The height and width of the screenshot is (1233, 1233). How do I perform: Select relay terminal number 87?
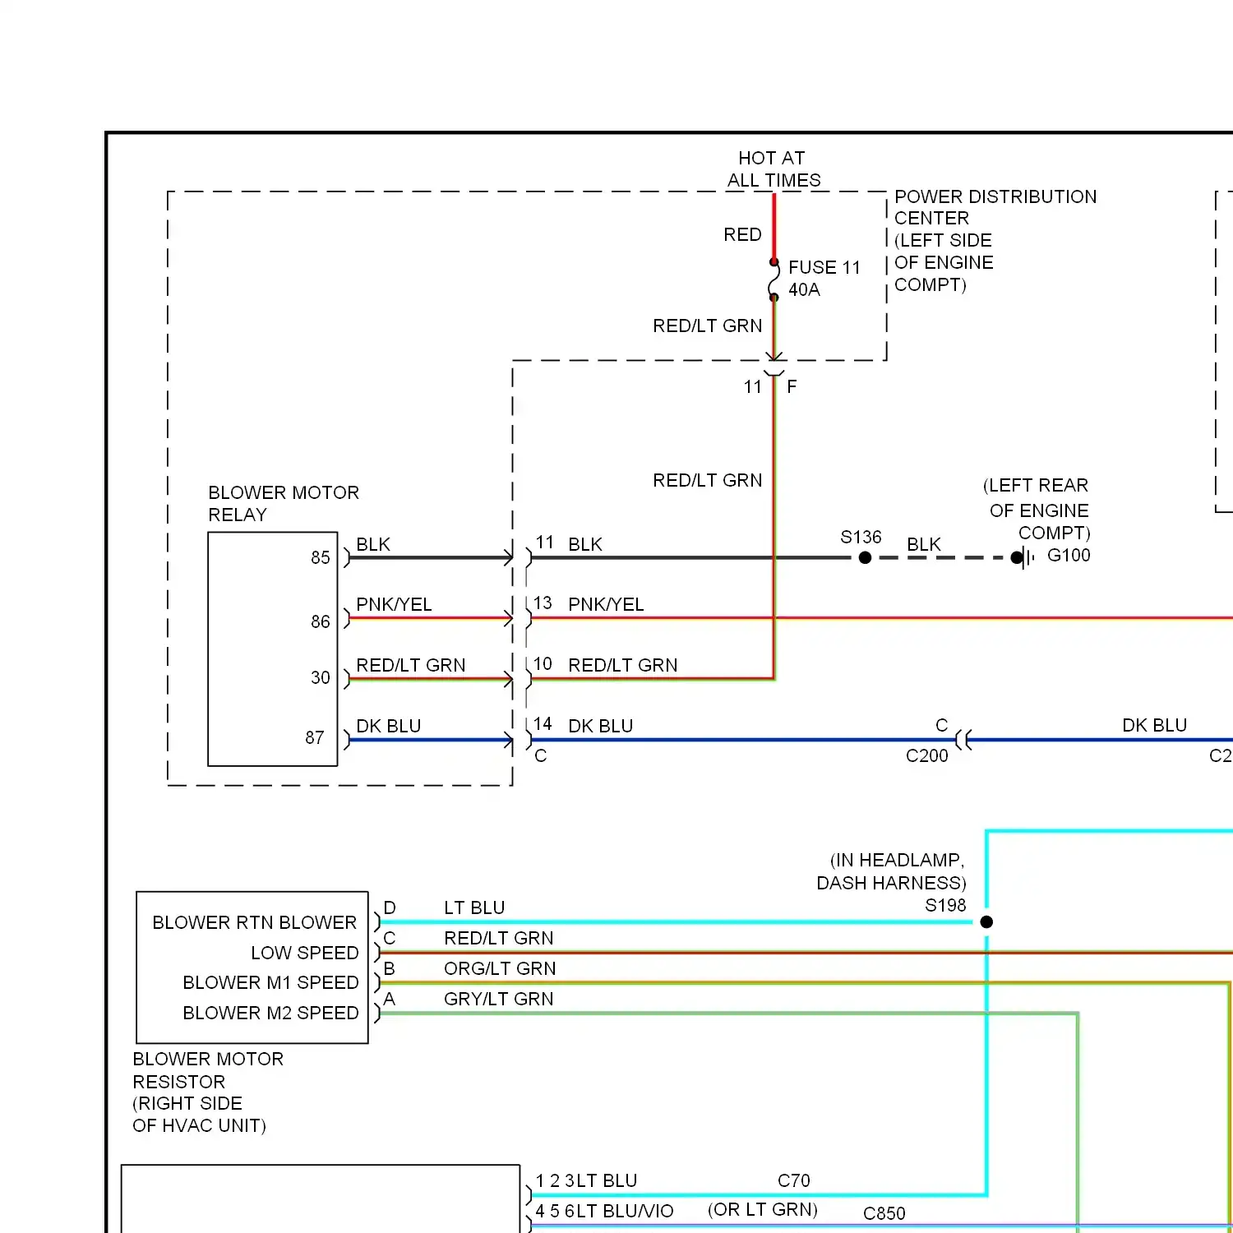(x=315, y=737)
